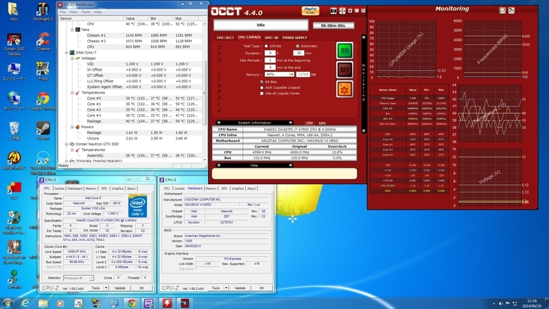This screenshot has width=549, height=309.
Task: Open the File menu in HWMonitor
Action: (x=62, y=12)
